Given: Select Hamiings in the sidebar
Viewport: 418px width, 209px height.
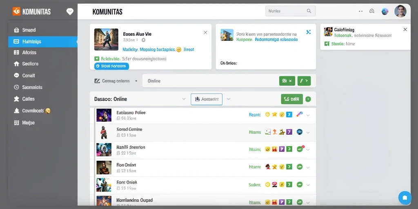Looking at the screenshot, I should [43, 42].
